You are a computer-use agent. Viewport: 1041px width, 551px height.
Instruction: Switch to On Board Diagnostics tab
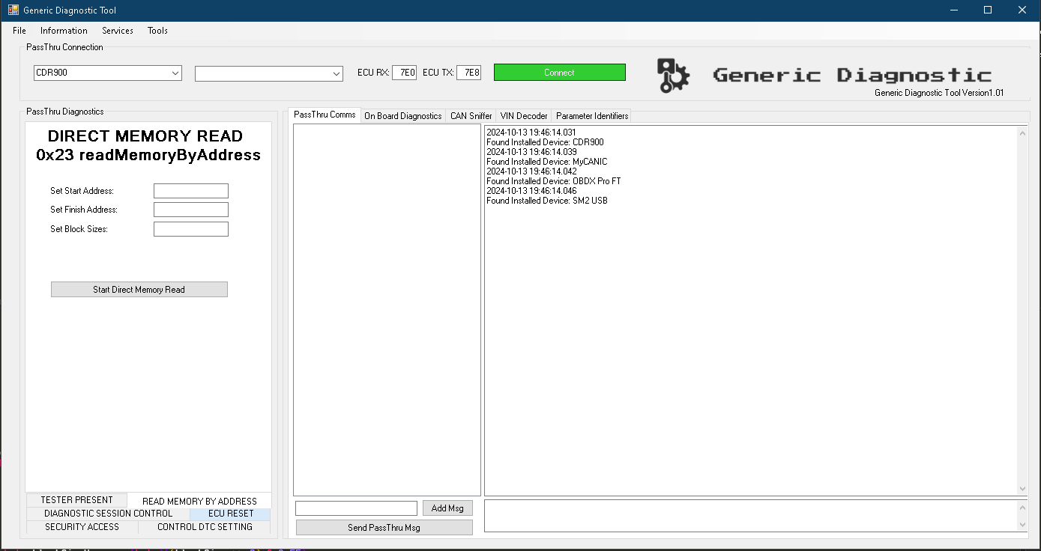[x=402, y=116]
